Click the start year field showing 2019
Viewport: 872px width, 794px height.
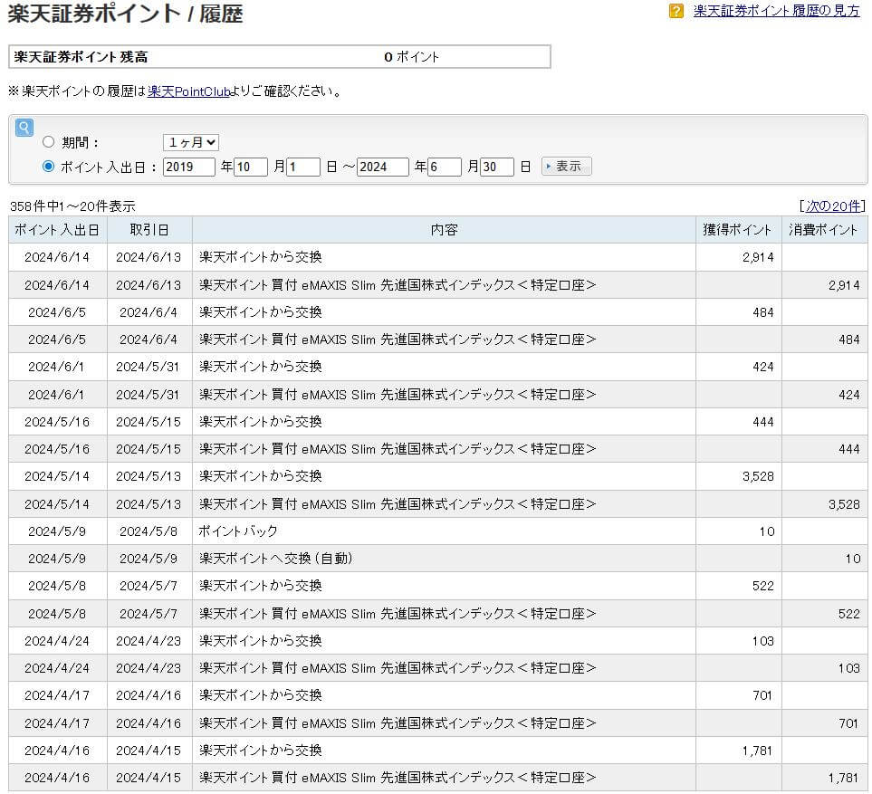pyautogui.click(x=188, y=167)
